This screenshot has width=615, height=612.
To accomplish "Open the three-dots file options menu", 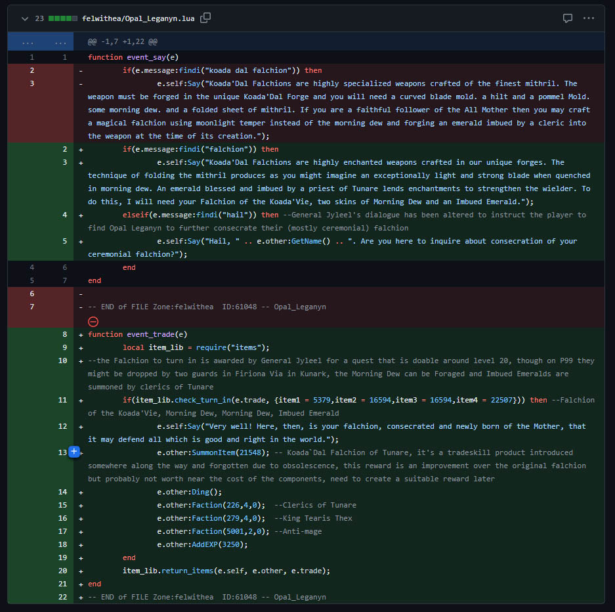I will pos(588,18).
